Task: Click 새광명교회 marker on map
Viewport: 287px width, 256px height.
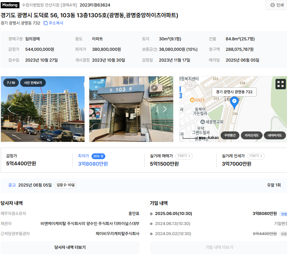Action: click(212, 122)
